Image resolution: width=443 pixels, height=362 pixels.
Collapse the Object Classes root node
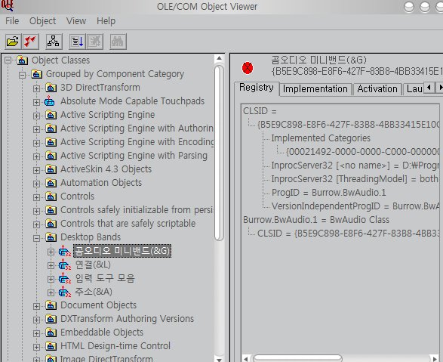pos(8,60)
